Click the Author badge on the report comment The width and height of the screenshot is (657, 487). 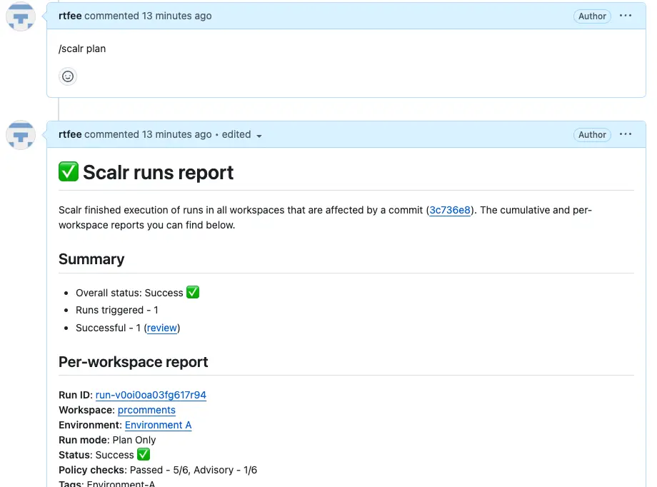pos(592,135)
